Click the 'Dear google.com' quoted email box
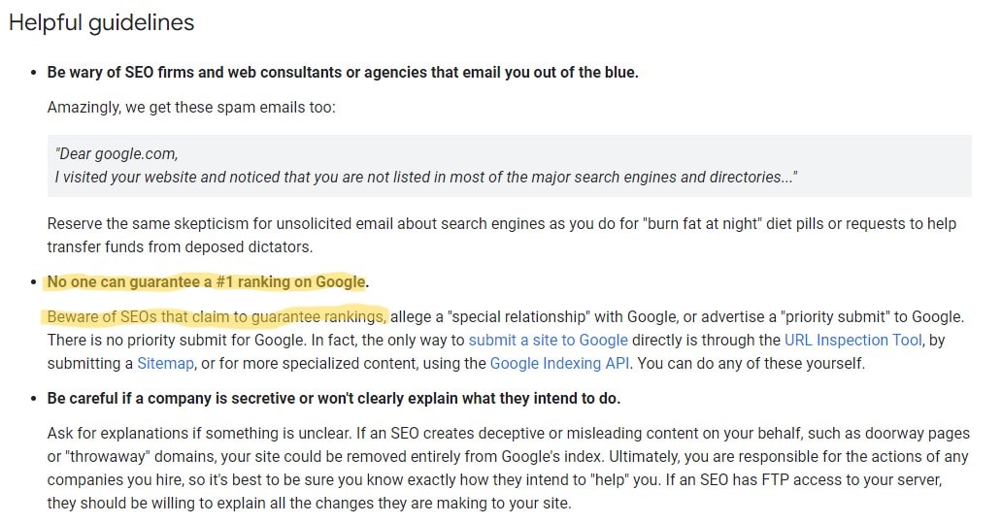Image resolution: width=1002 pixels, height=523 pixels. 510,165
